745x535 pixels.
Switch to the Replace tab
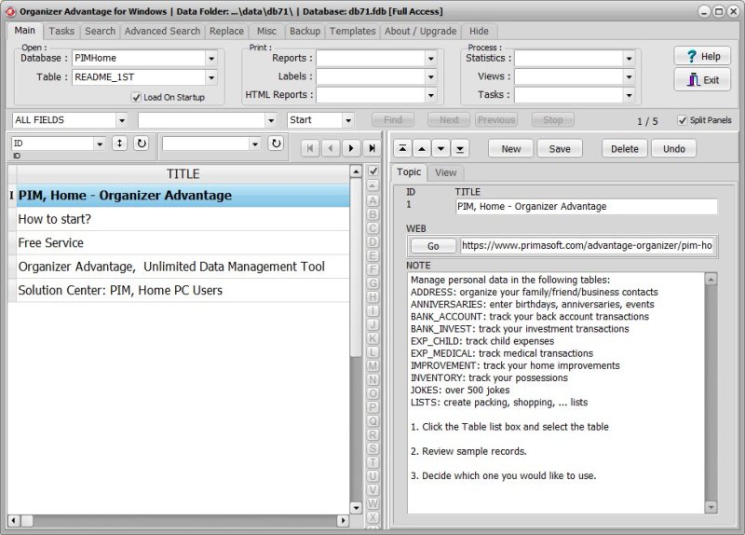click(226, 31)
